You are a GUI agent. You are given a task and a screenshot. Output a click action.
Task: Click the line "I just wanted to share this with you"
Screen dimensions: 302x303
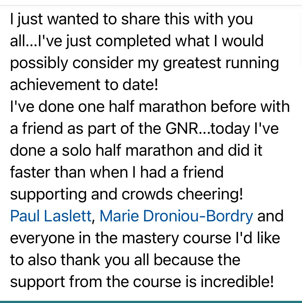click(x=131, y=19)
